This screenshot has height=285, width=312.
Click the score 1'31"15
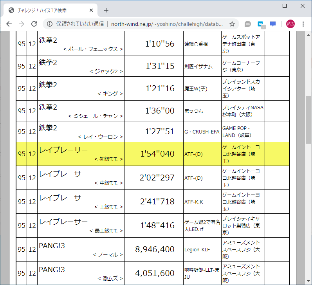point(160,66)
